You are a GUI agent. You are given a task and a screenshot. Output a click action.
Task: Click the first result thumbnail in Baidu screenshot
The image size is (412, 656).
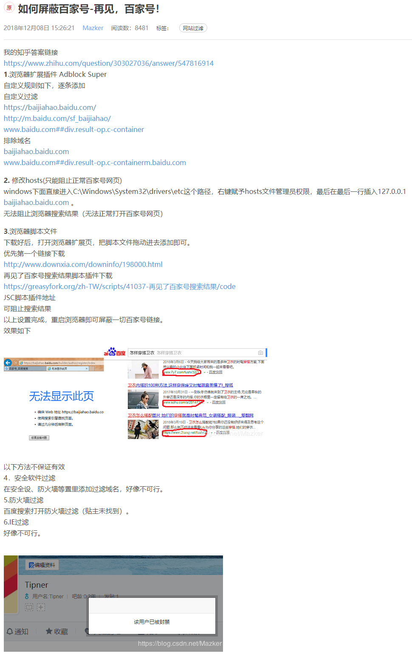(143, 369)
